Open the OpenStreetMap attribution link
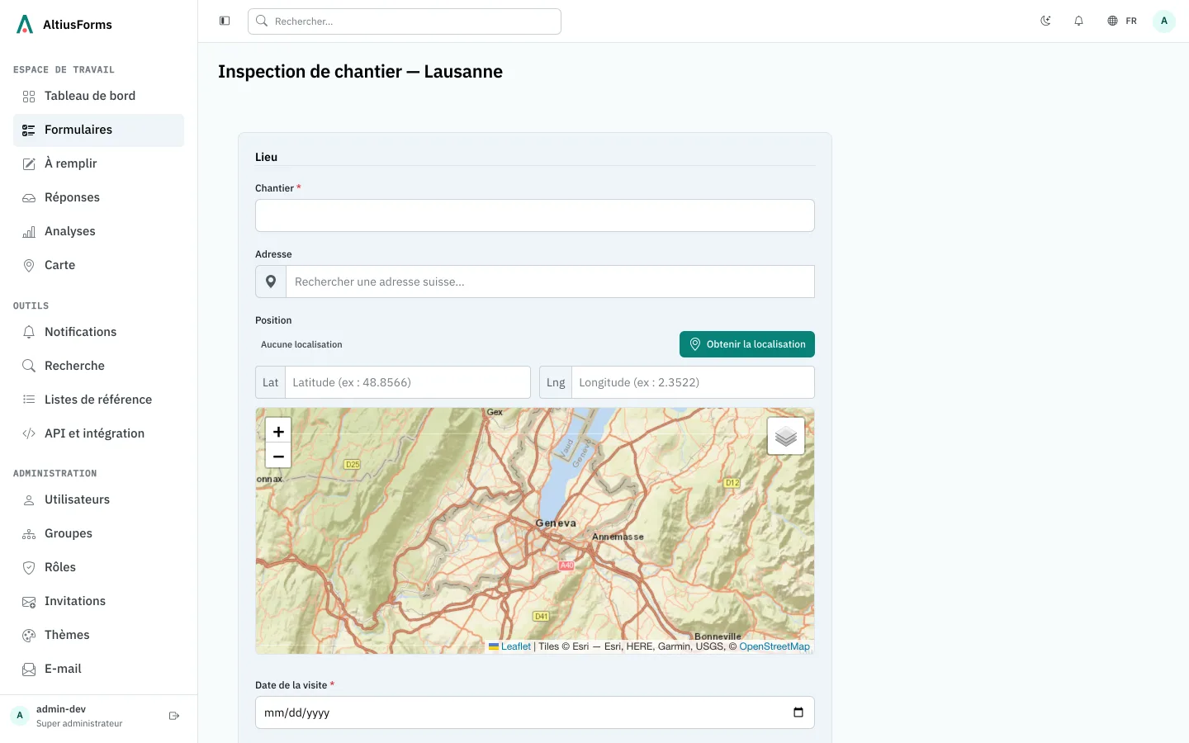The height and width of the screenshot is (743, 1189). click(775, 646)
